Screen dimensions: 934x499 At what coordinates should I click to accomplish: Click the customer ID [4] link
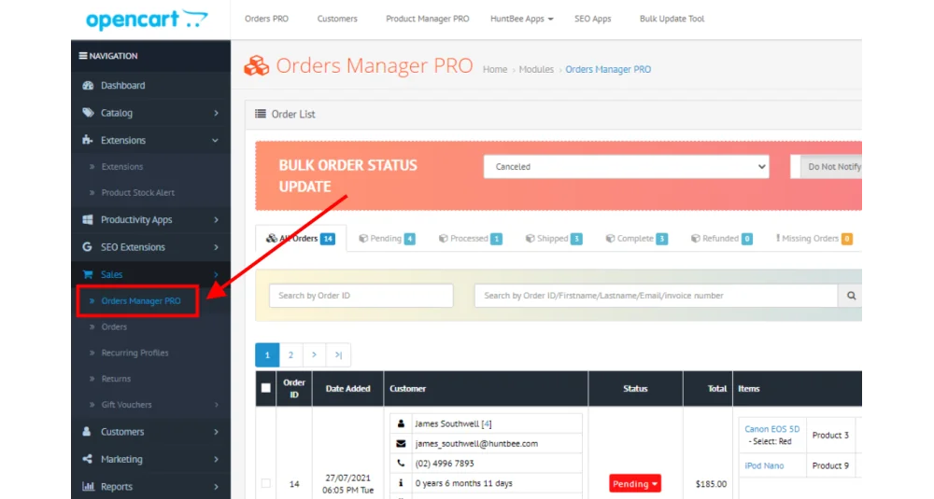tap(487, 423)
